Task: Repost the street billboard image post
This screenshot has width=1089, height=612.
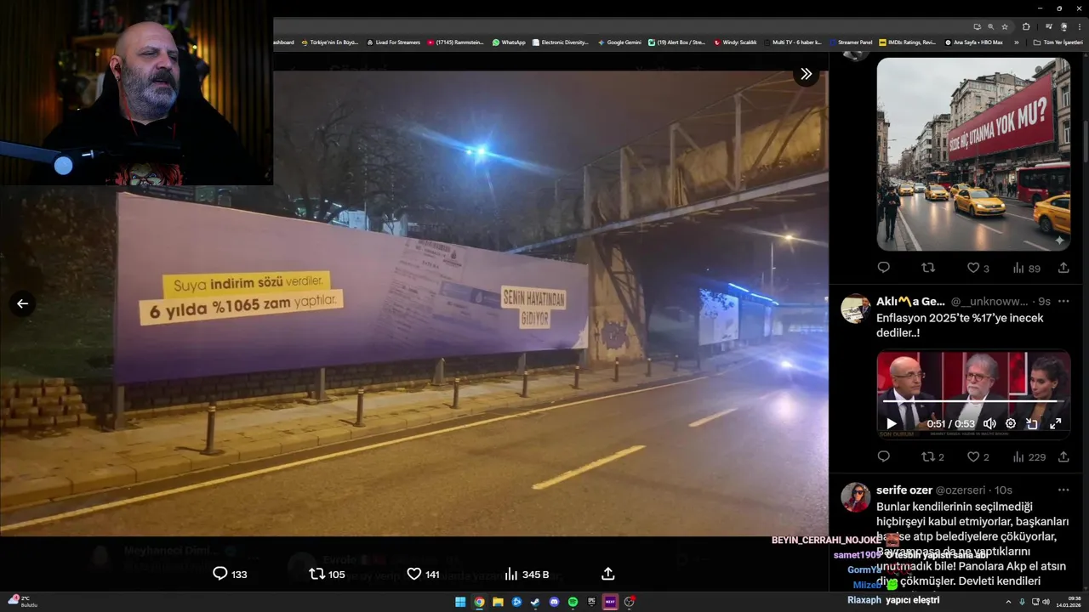Action: pyautogui.click(x=928, y=267)
